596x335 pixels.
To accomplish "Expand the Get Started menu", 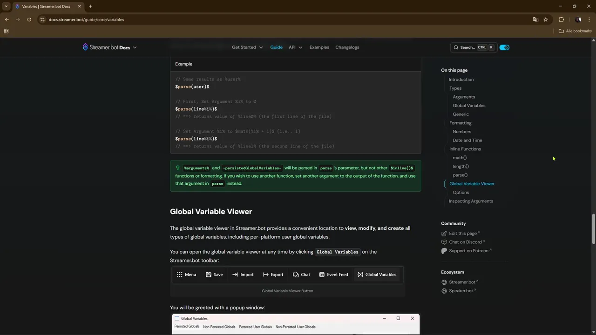I will (x=247, y=47).
